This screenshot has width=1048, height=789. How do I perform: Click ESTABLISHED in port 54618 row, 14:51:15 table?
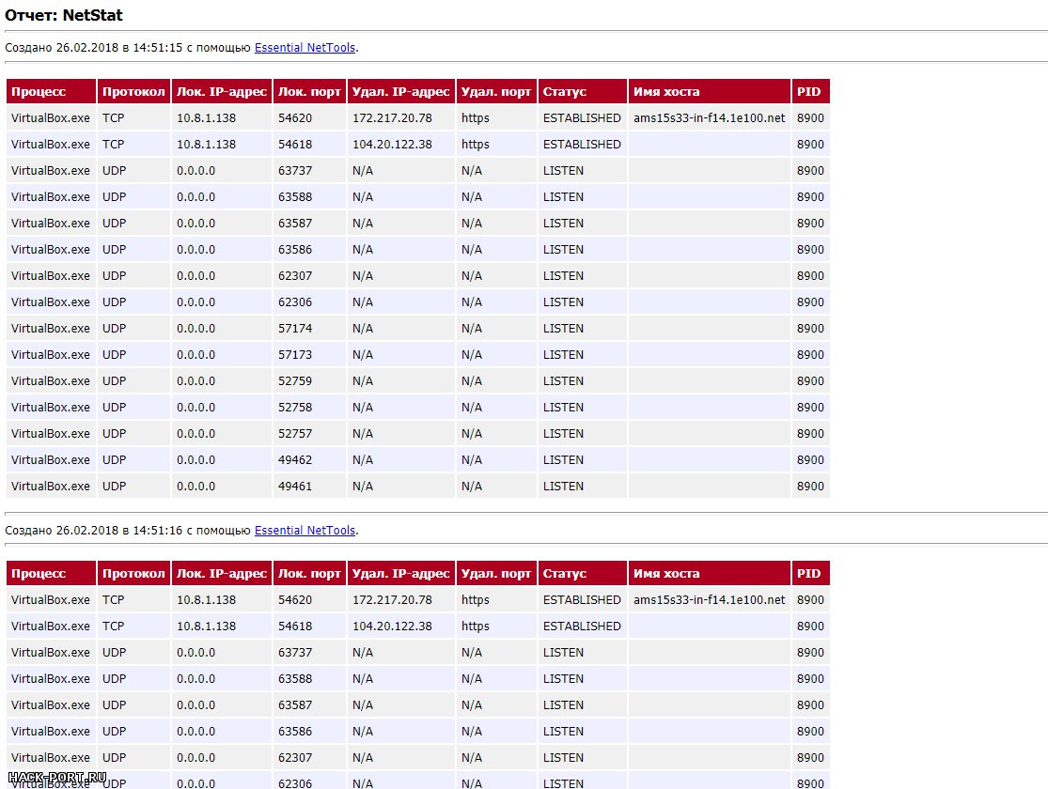point(582,145)
